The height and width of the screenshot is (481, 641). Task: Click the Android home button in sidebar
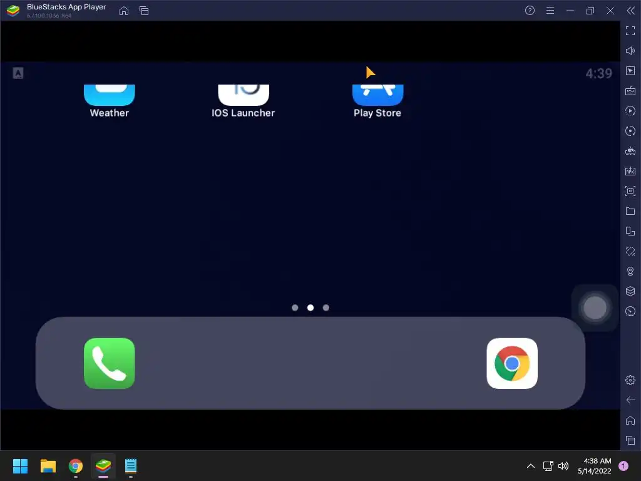[630, 420]
